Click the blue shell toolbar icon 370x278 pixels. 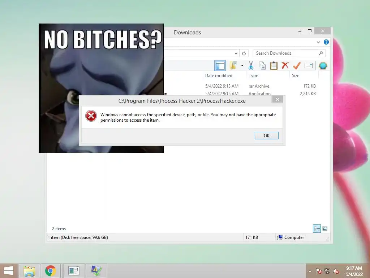click(x=323, y=66)
